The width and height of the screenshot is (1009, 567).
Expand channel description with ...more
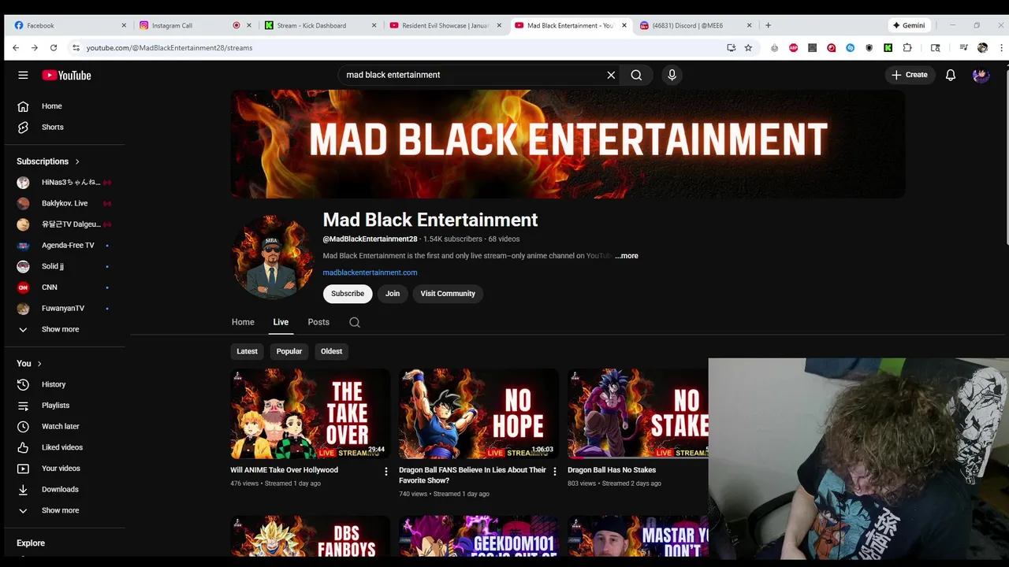tap(627, 256)
